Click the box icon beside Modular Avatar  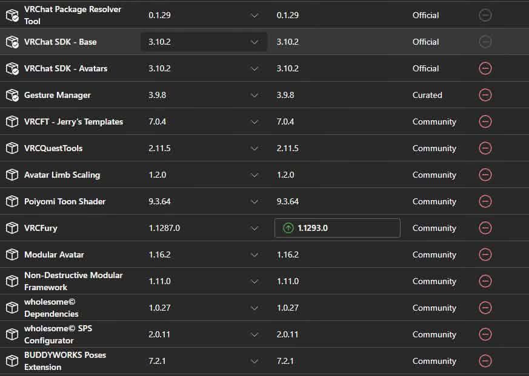pos(12,254)
